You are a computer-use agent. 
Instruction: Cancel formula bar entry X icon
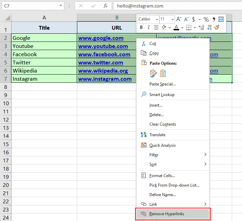(x=81, y=6)
